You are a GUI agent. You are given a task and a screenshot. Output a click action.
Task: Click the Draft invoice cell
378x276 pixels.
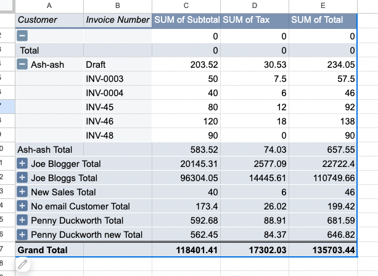[117, 65]
